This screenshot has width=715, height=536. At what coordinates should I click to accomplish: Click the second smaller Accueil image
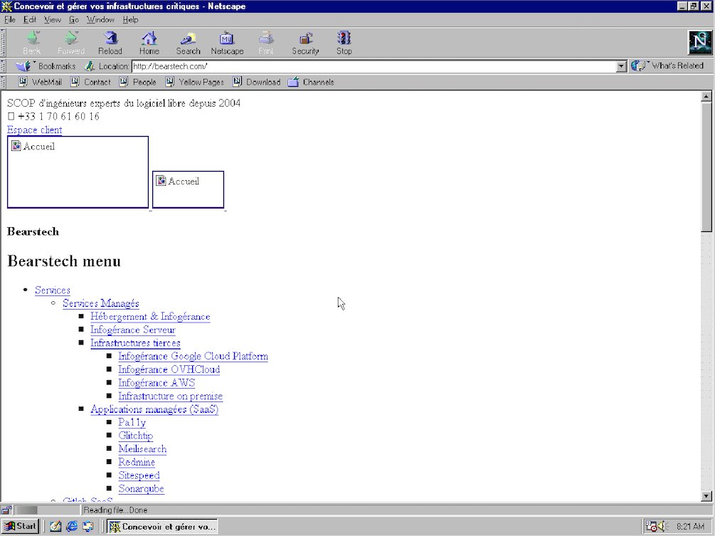(188, 189)
